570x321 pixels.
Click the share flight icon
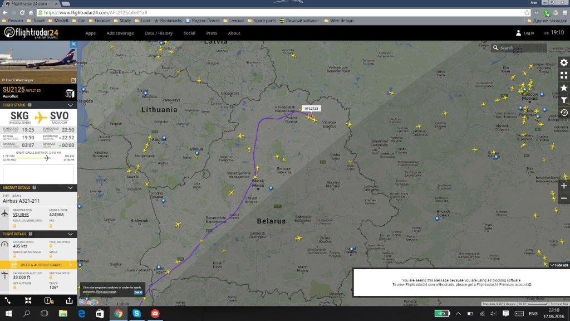tap(69, 300)
